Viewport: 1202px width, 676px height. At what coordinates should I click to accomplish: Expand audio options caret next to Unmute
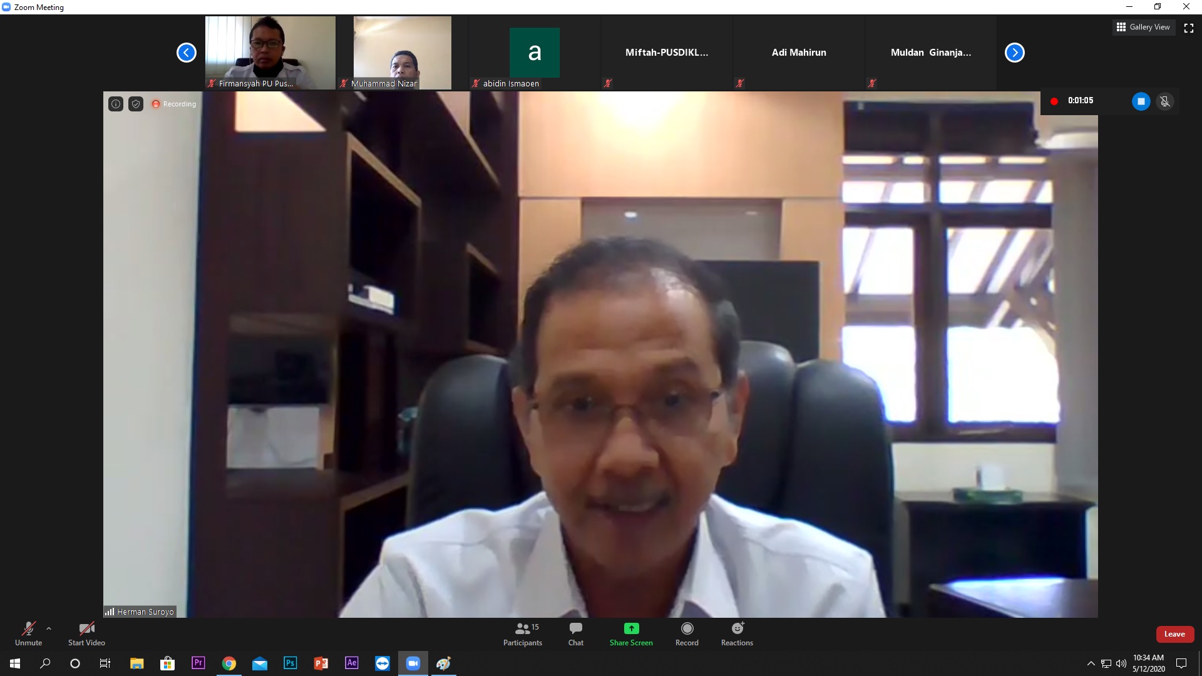[x=49, y=628]
